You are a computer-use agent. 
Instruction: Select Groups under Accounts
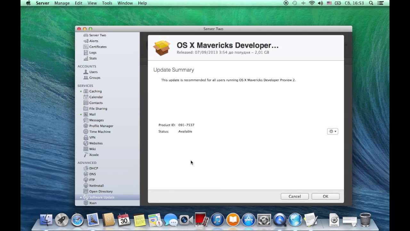tap(92, 78)
